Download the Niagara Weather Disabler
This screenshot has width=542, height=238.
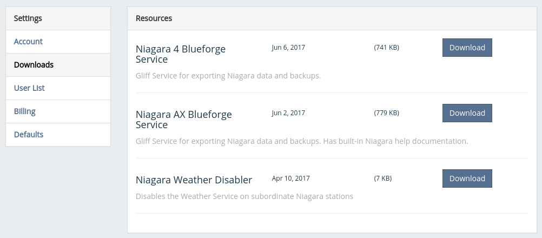pos(467,178)
